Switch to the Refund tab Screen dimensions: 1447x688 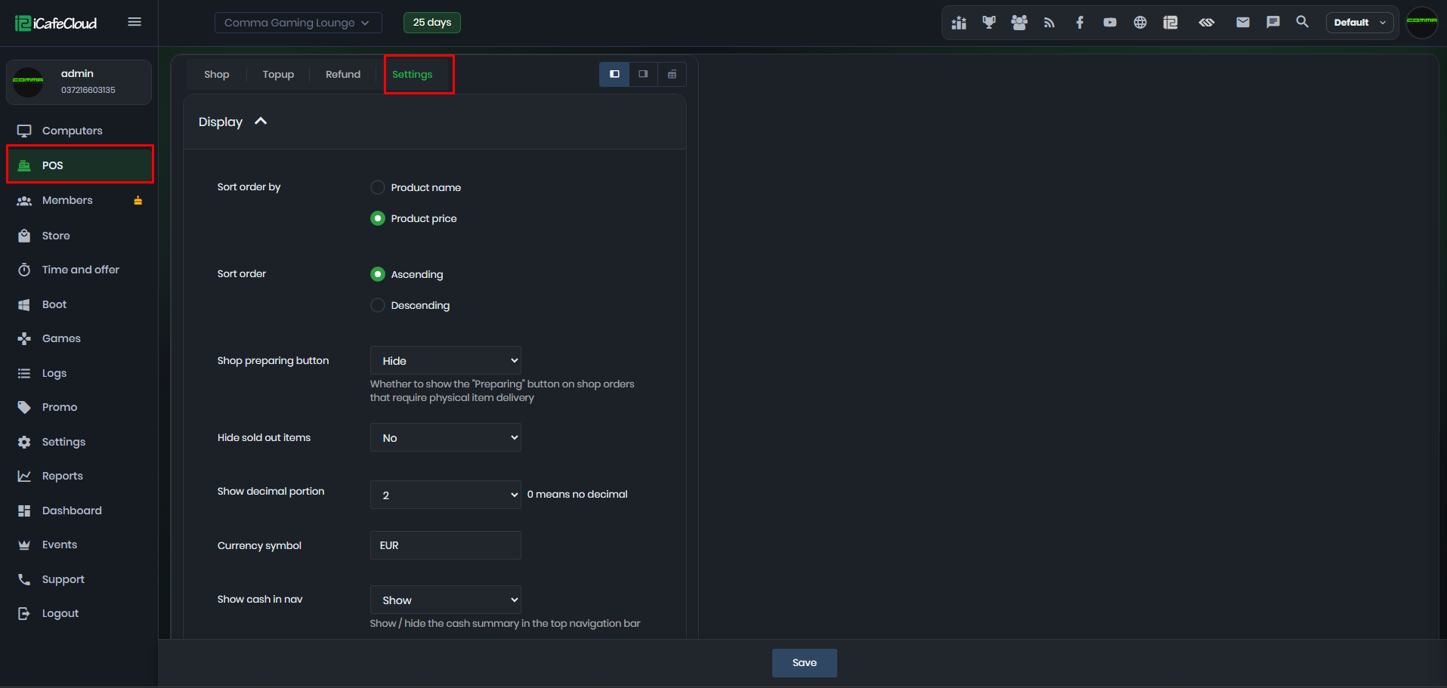[x=343, y=74]
